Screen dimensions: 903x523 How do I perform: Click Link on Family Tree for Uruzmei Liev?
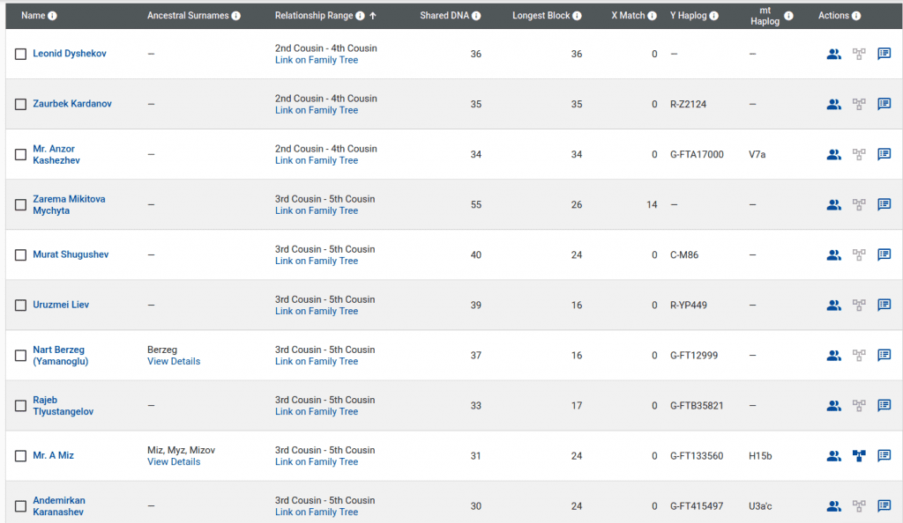click(x=316, y=312)
